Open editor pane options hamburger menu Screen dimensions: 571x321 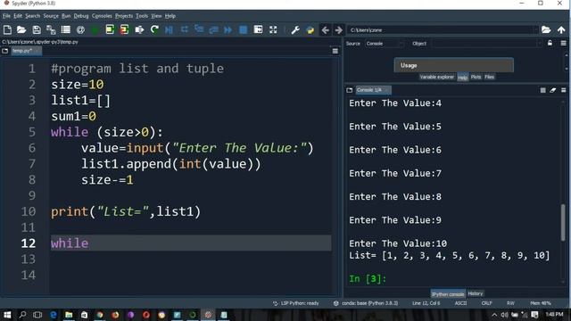335,52
